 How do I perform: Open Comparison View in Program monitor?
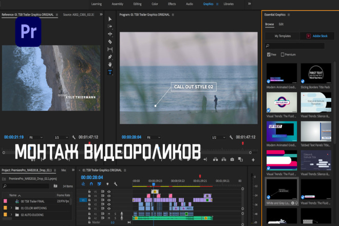pos(240,160)
